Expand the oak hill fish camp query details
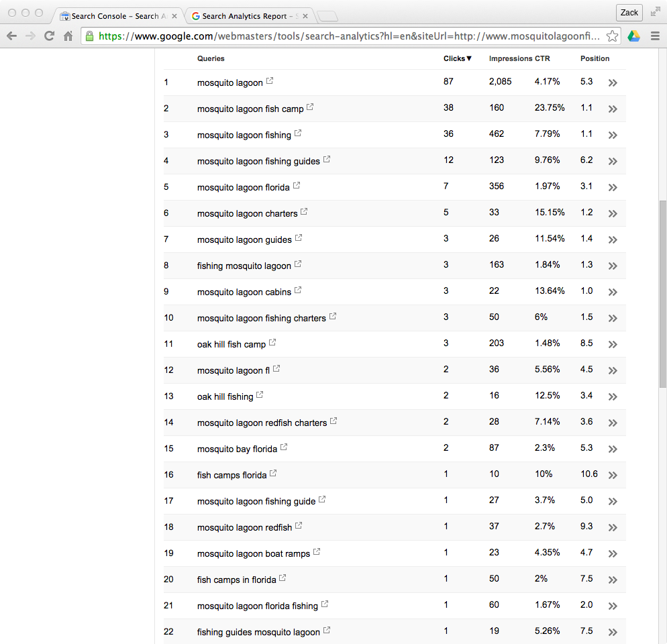 click(x=612, y=343)
